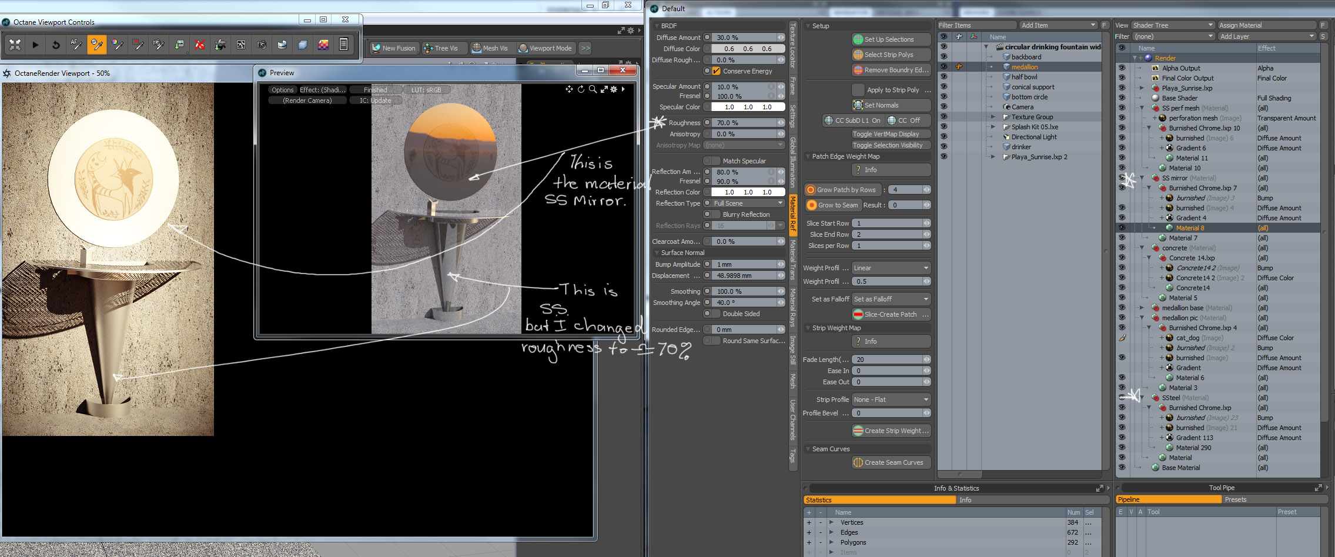The image size is (1335, 557).
Task: Click the color checker icon in Octane toolbar
Action: 323,45
